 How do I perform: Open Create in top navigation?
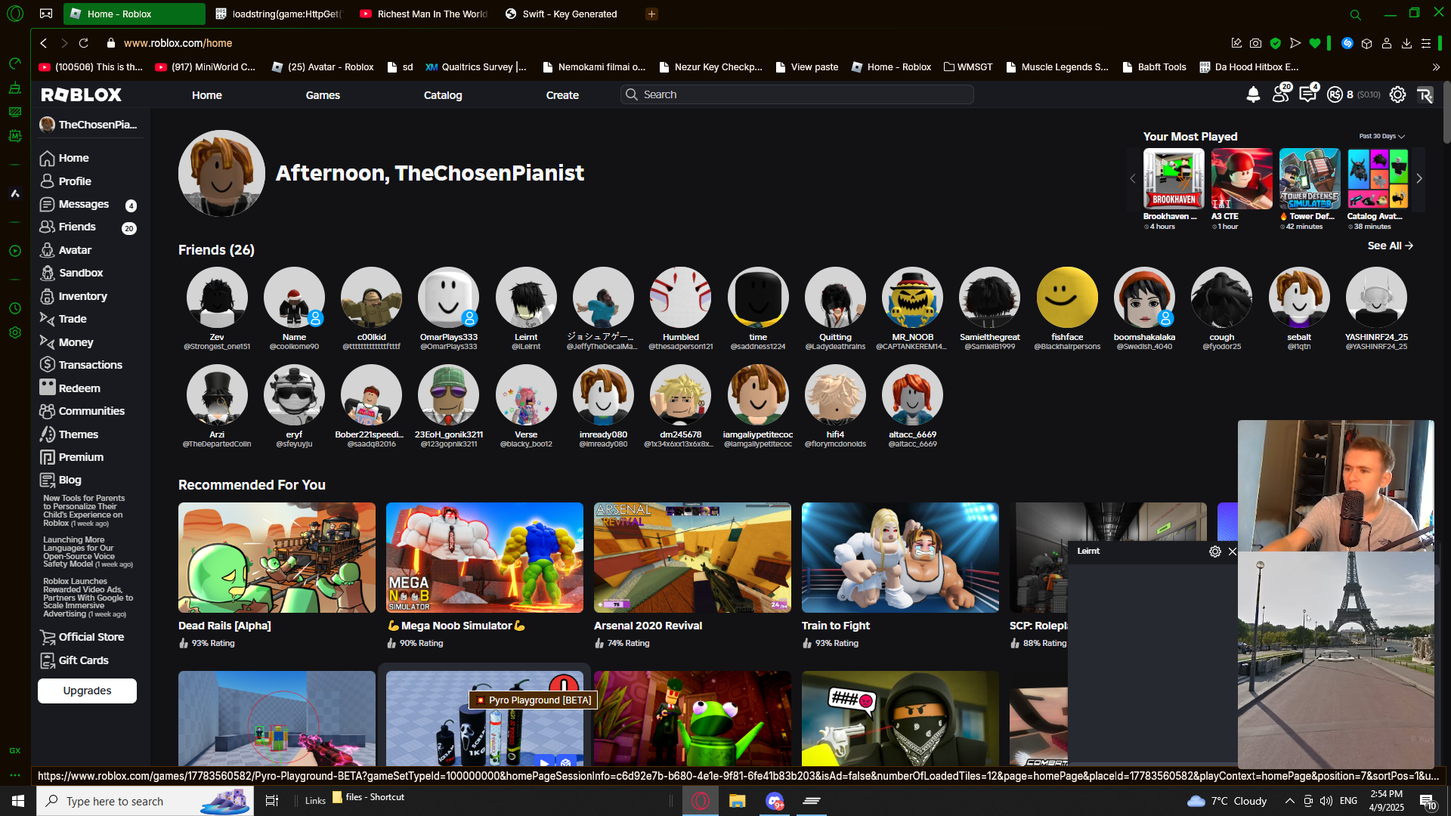coord(562,95)
